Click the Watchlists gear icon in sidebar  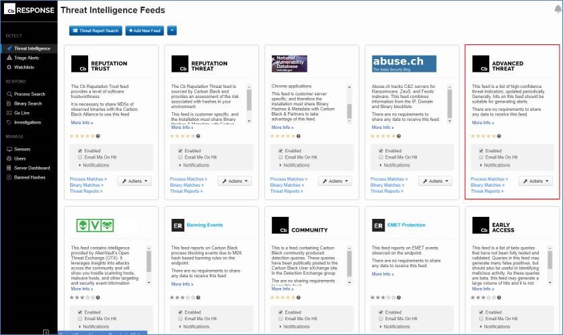click(x=9, y=67)
